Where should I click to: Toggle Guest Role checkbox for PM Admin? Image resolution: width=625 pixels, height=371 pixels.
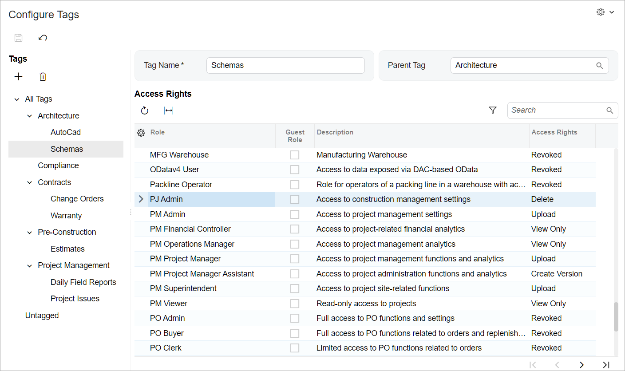[x=295, y=214]
